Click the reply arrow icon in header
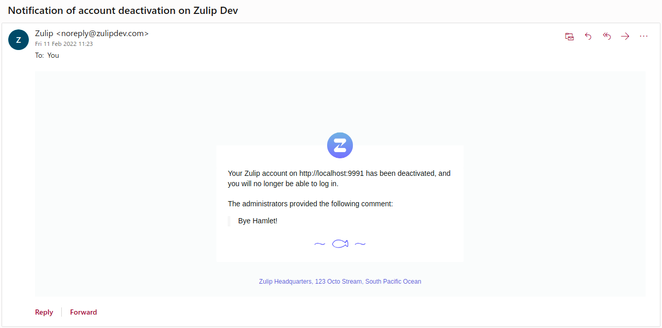The width and height of the screenshot is (662, 328). 588,36
